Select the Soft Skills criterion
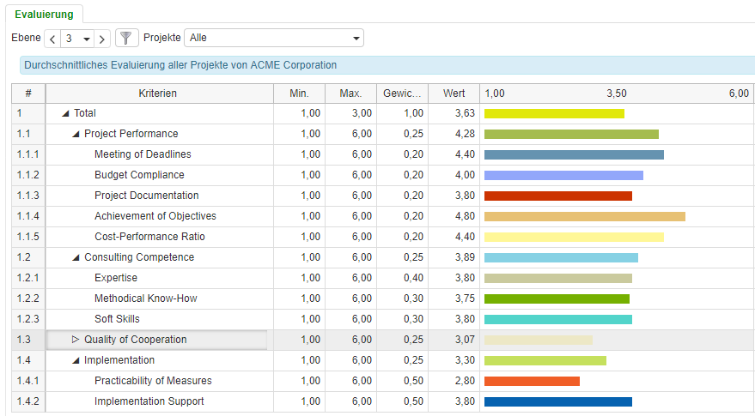 (117, 319)
